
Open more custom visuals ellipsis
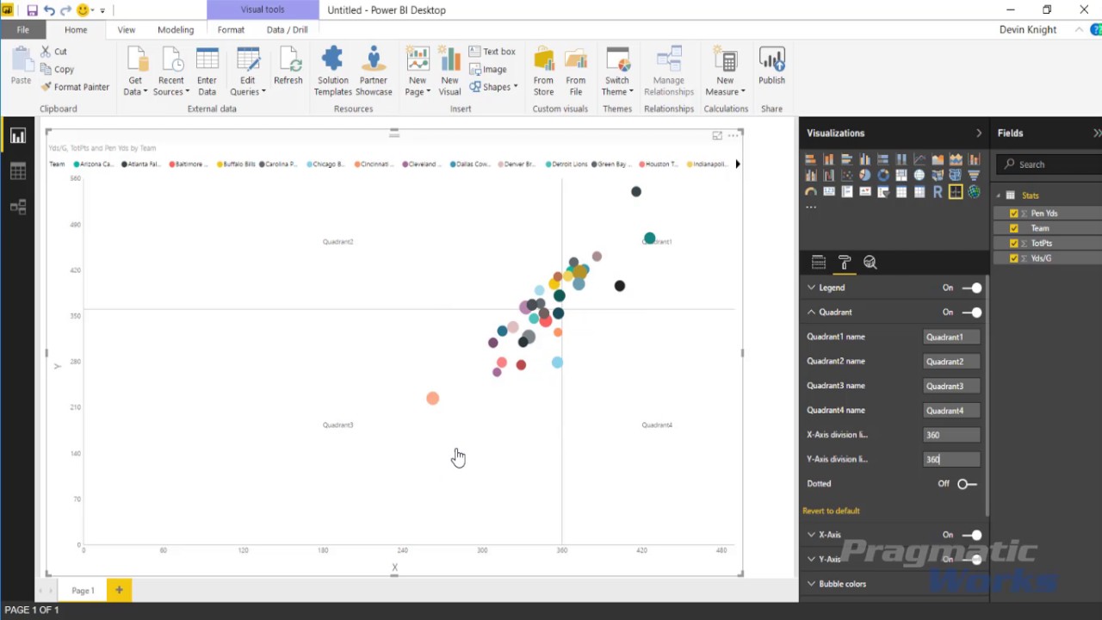[x=811, y=208]
